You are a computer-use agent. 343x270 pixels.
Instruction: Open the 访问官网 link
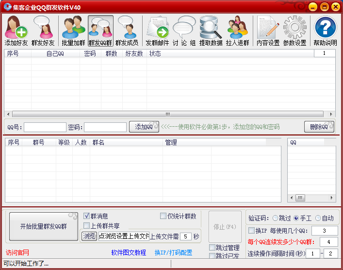coord(17,253)
